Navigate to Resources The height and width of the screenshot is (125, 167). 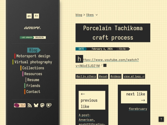[32, 74]
